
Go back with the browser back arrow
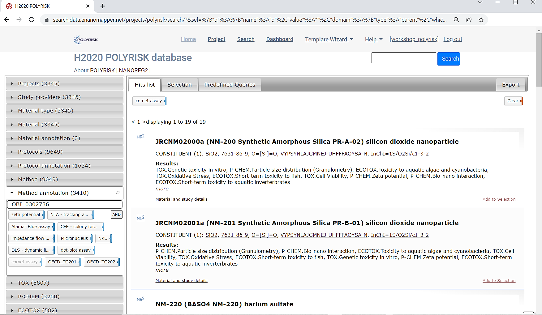tap(7, 20)
